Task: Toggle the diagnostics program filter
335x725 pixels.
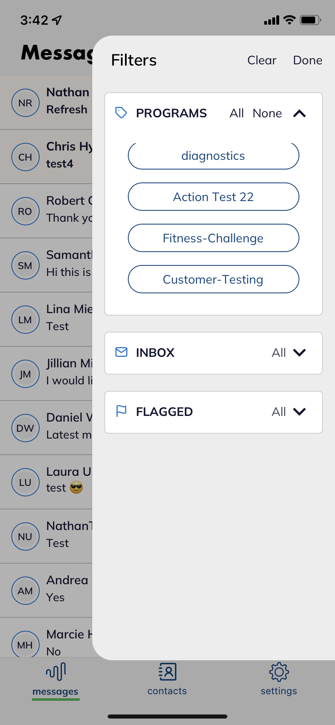Action: tap(213, 156)
